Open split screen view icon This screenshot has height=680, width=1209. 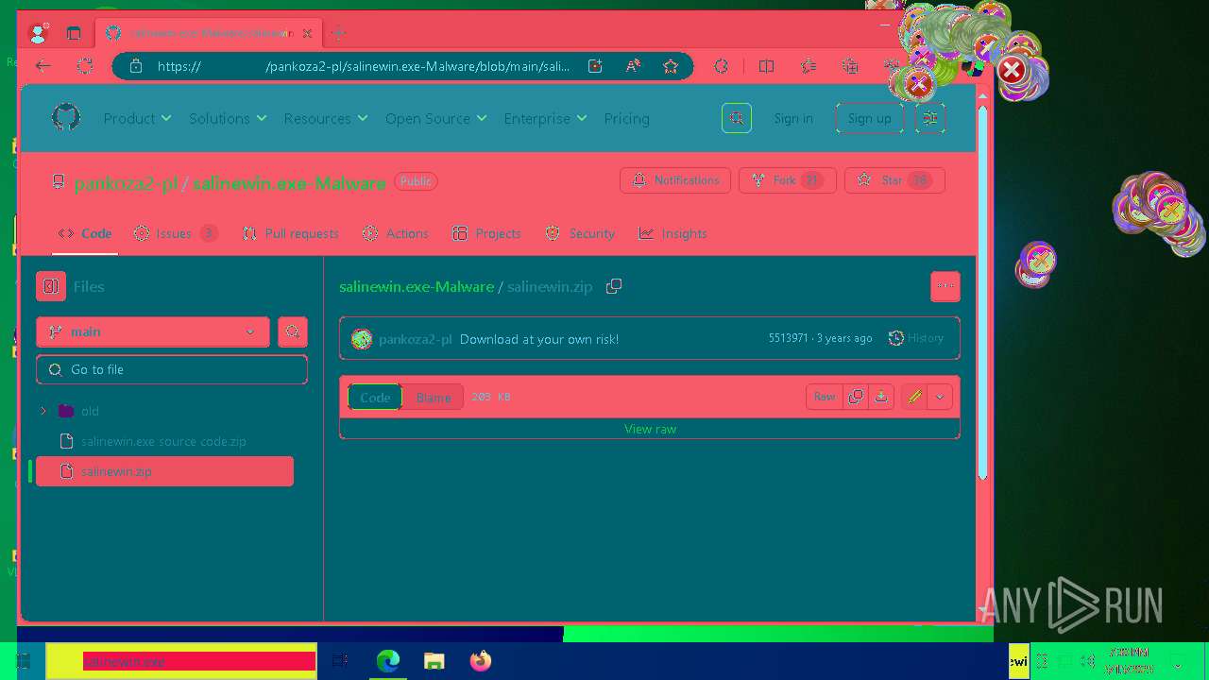click(x=766, y=66)
